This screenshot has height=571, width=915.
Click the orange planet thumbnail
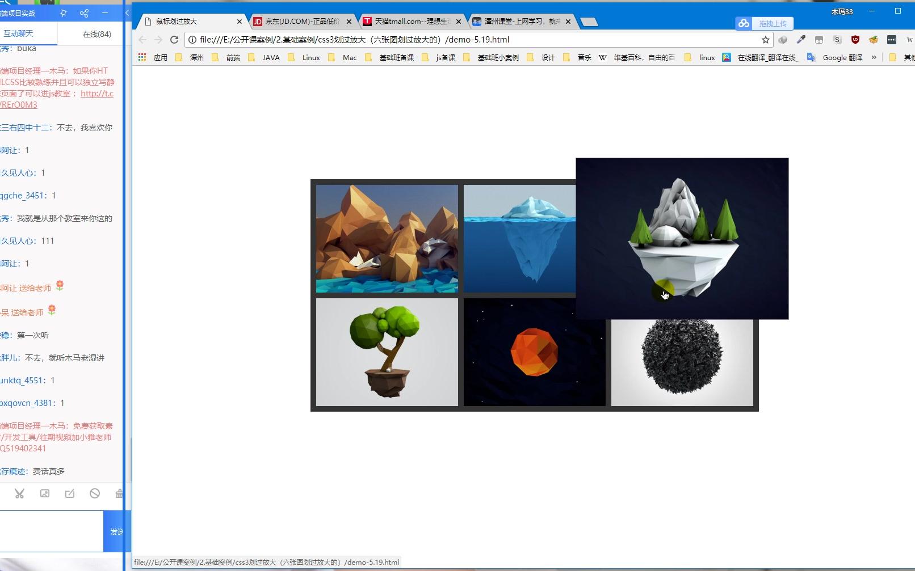tap(535, 352)
